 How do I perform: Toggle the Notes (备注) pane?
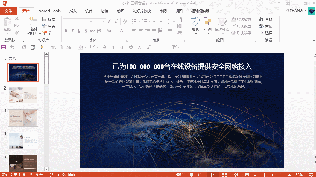point(177,175)
